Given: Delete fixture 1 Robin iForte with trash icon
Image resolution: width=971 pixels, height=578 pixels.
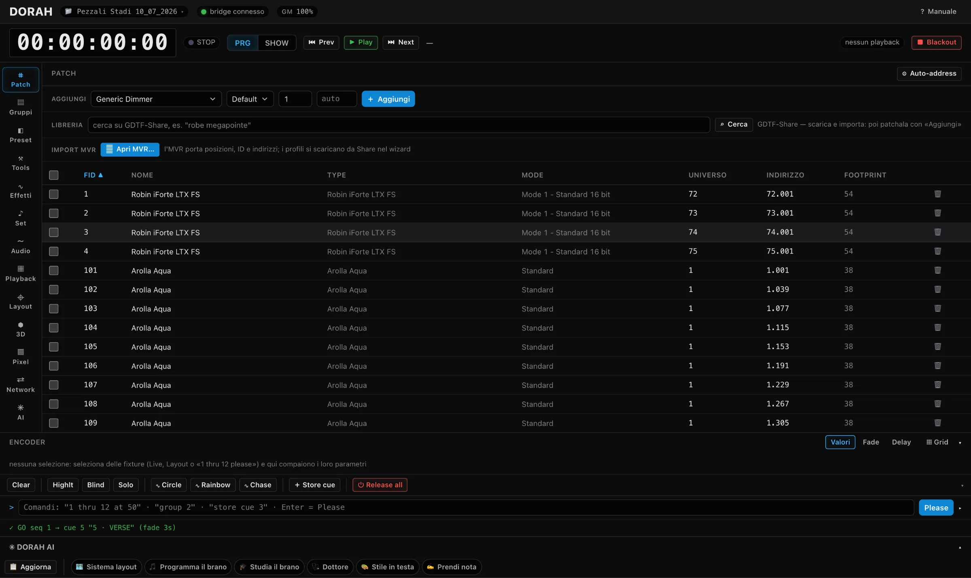Looking at the screenshot, I should [x=937, y=194].
